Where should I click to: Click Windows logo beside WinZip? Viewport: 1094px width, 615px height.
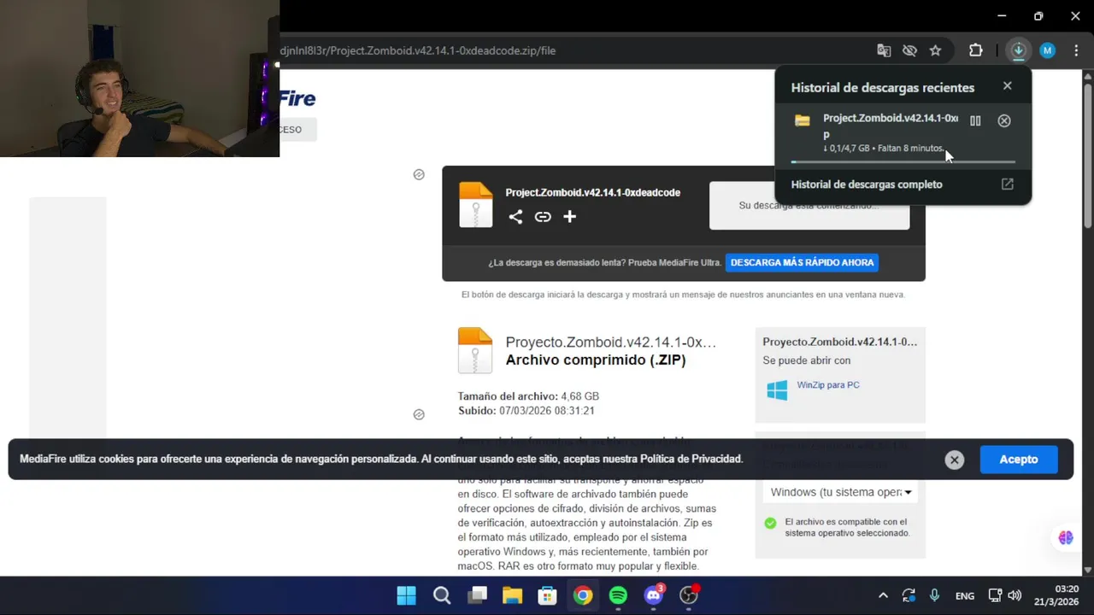tap(777, 390)
